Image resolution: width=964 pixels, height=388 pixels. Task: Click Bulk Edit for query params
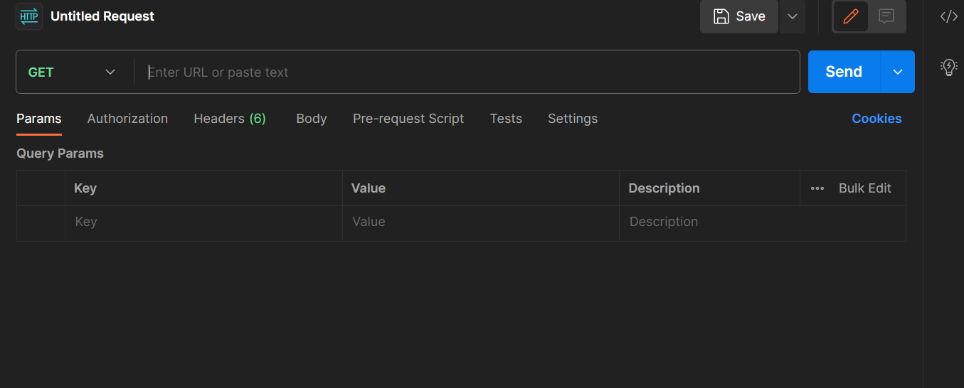pos(864,188)
